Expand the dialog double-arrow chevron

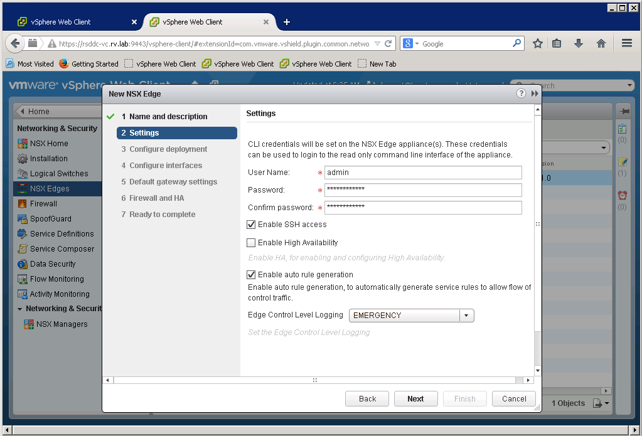[535, 93]
